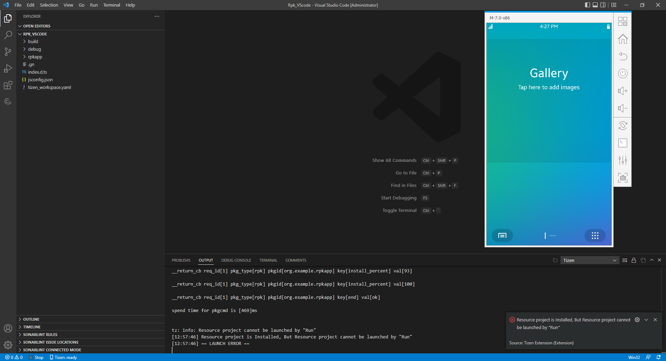Open the Extensions view
The width and height of the screenshot is (666, 361).
pos(8,85)
